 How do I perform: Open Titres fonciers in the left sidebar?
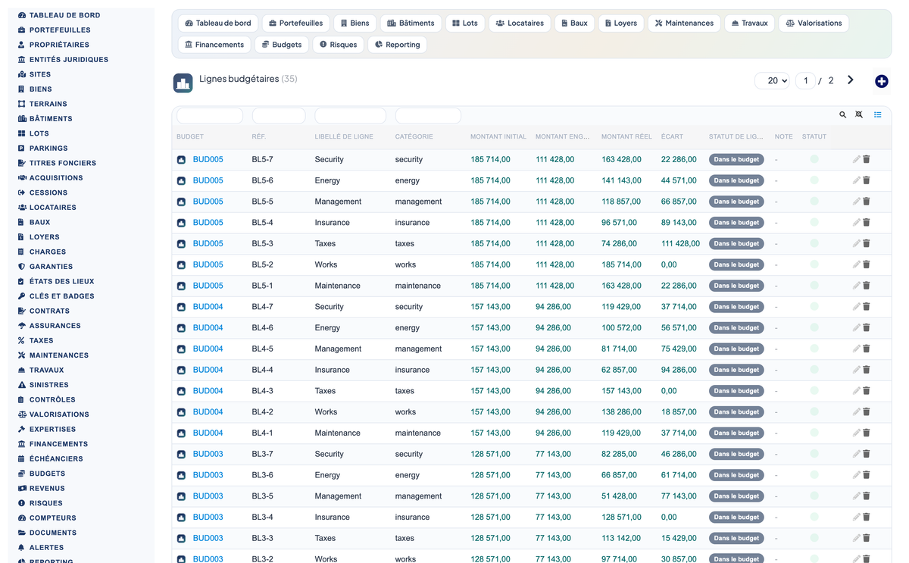(x=63, y=163)
